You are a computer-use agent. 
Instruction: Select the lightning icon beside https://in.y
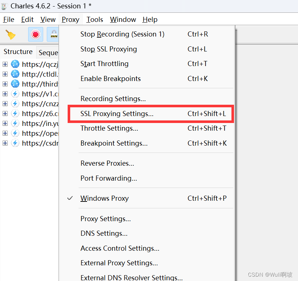pos(15,123)
